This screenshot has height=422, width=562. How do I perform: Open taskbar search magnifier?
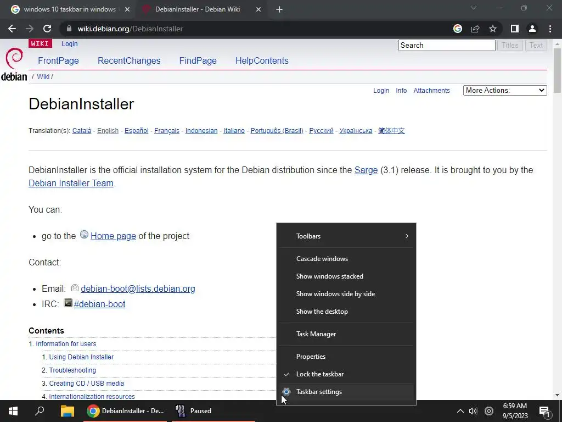40,411
